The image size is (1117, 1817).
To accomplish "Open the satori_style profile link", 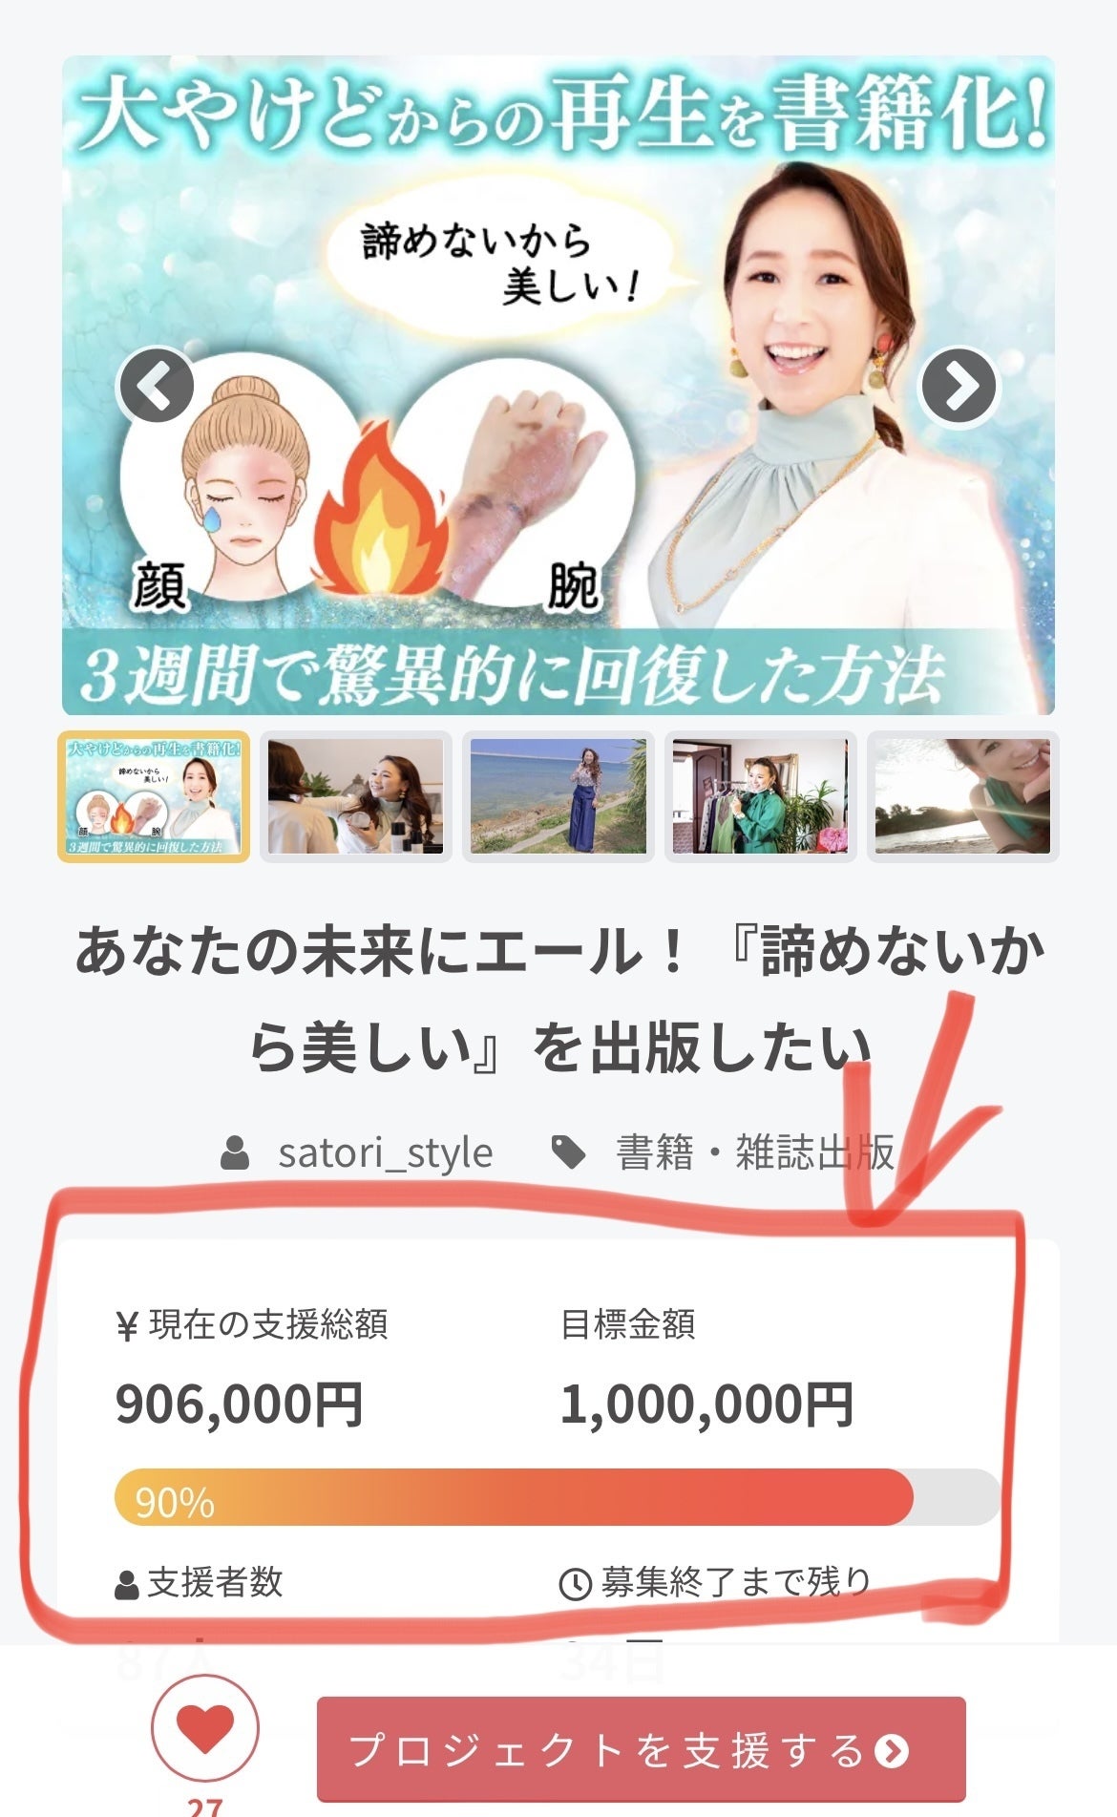I will coord(386,1153).
